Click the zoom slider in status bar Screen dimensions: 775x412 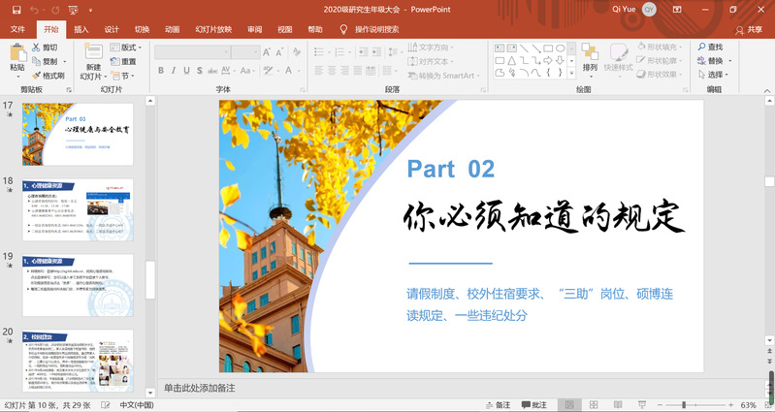pos(683,404)
